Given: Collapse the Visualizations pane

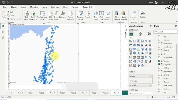Looking at the screenshot, I should pyautogui.click(x=151, y=26).
